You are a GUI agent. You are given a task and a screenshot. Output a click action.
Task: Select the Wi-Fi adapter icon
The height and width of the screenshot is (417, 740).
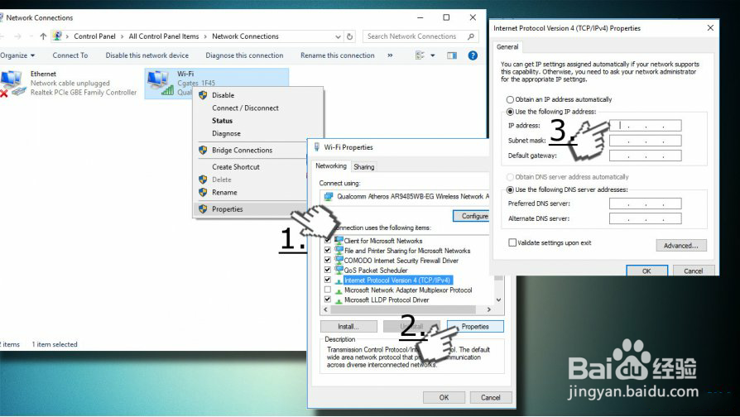160,83
